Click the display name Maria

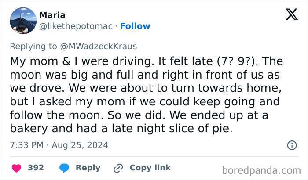52,15
